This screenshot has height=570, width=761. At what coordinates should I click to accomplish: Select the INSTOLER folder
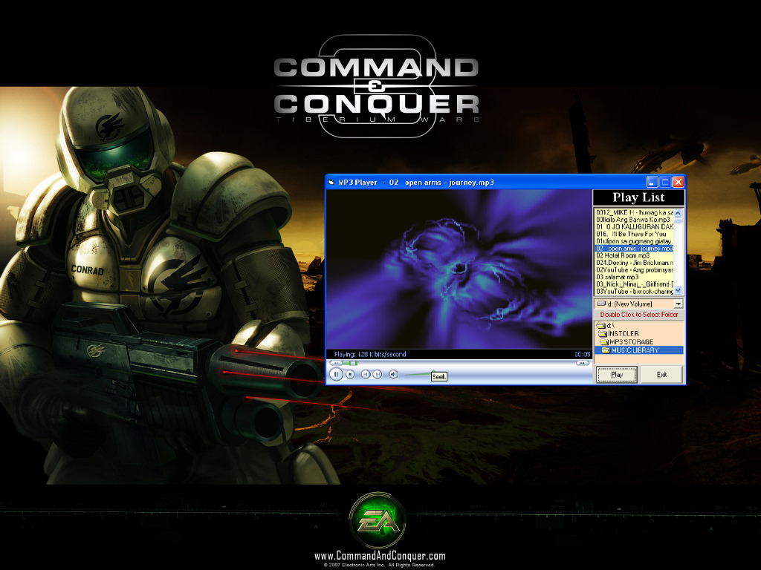coord(639,333)
